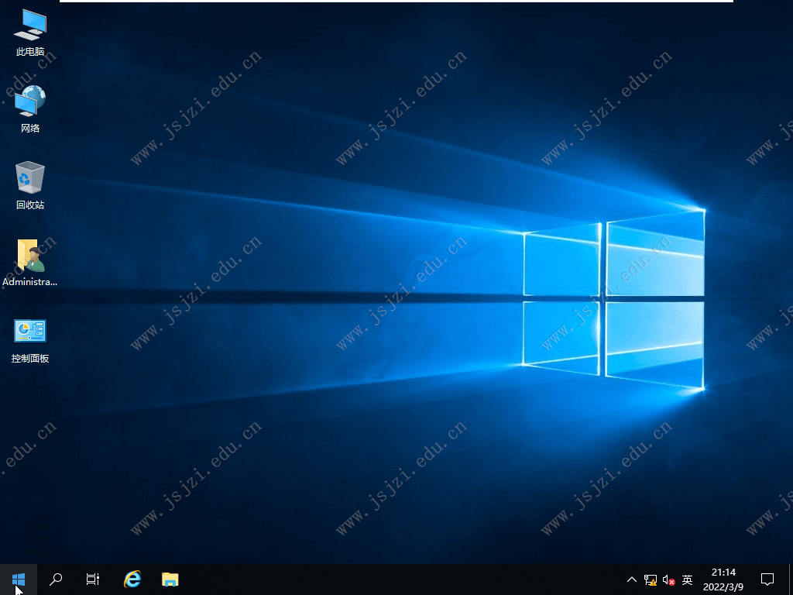Viewport: 793px width, 595px height.
Task: Select the 此电脑 desktop icon
Action: pos(30,33)
